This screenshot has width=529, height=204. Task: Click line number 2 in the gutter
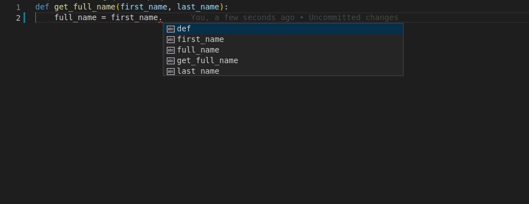tap(18, 18)
